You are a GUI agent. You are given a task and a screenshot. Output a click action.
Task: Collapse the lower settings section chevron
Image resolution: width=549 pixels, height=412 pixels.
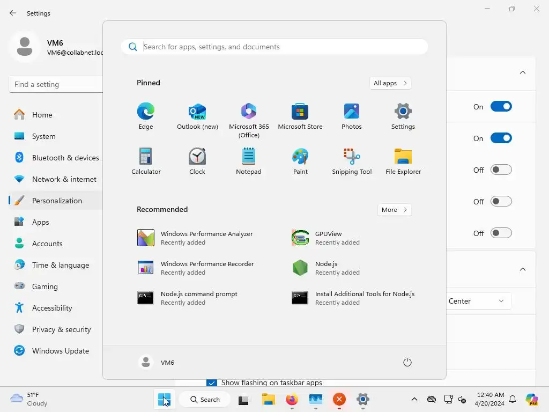(x=522, y=269)
